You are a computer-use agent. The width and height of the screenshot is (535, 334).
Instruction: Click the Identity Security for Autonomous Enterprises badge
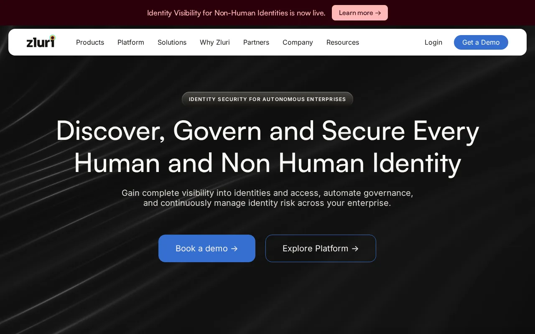pyautogui.click(x=267, y=99)
